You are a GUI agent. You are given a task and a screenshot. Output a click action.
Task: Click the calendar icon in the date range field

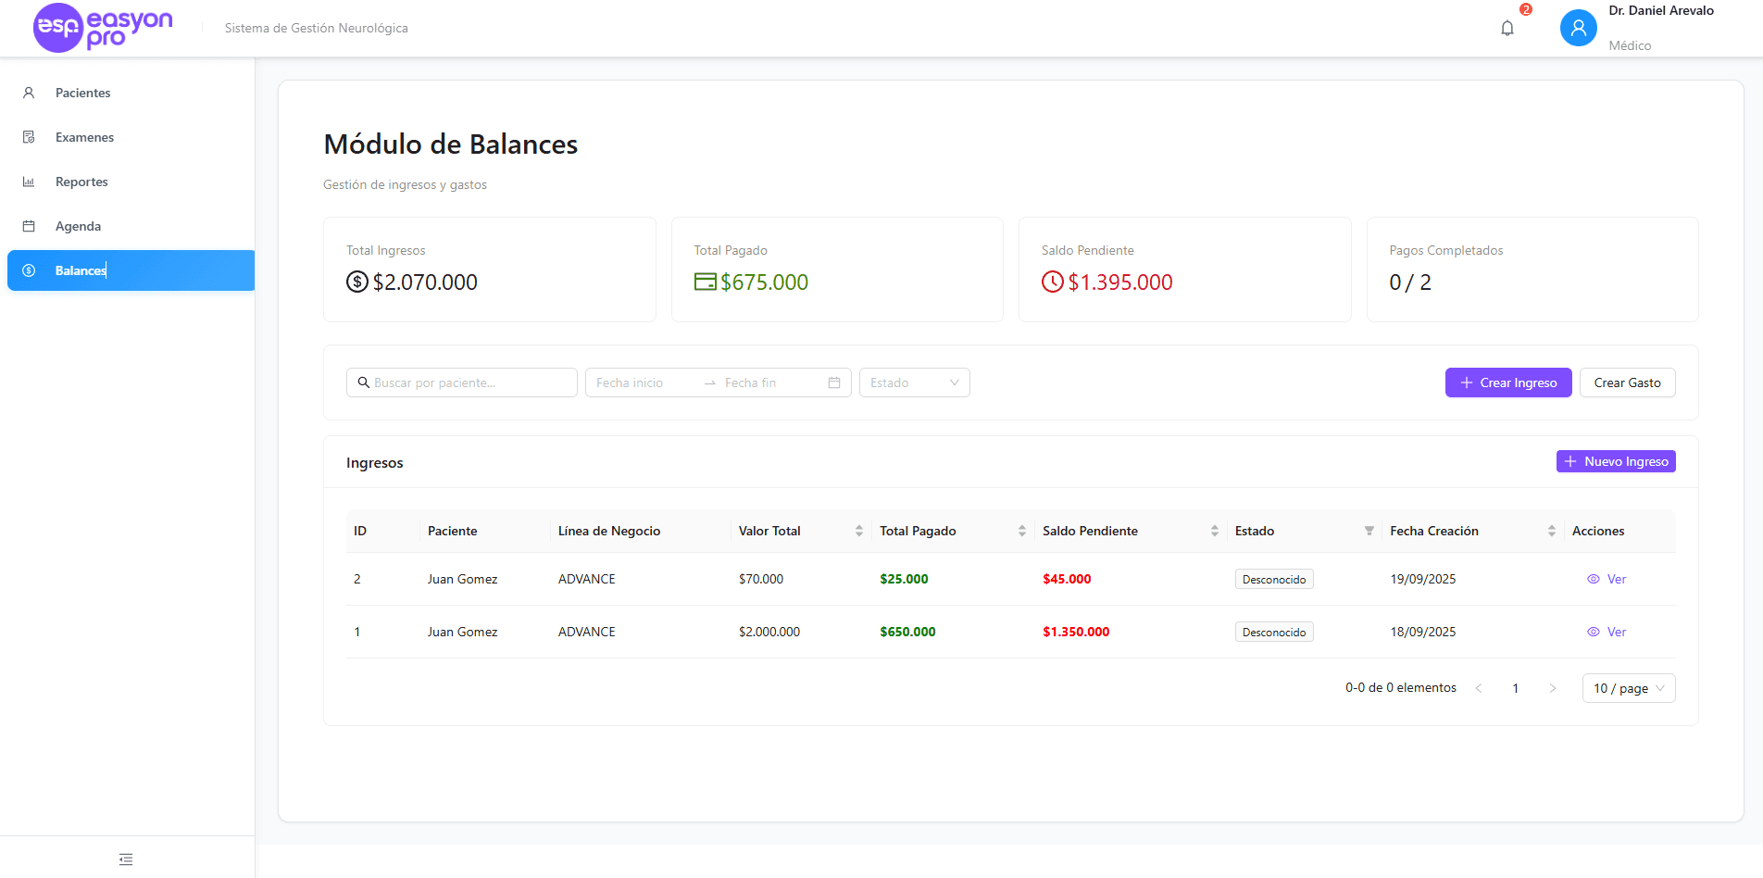point(833,382)
